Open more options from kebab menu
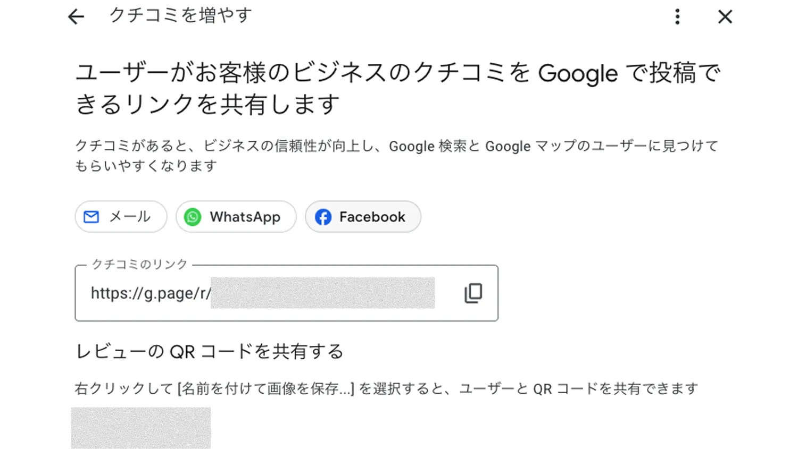 coord(677,17)
